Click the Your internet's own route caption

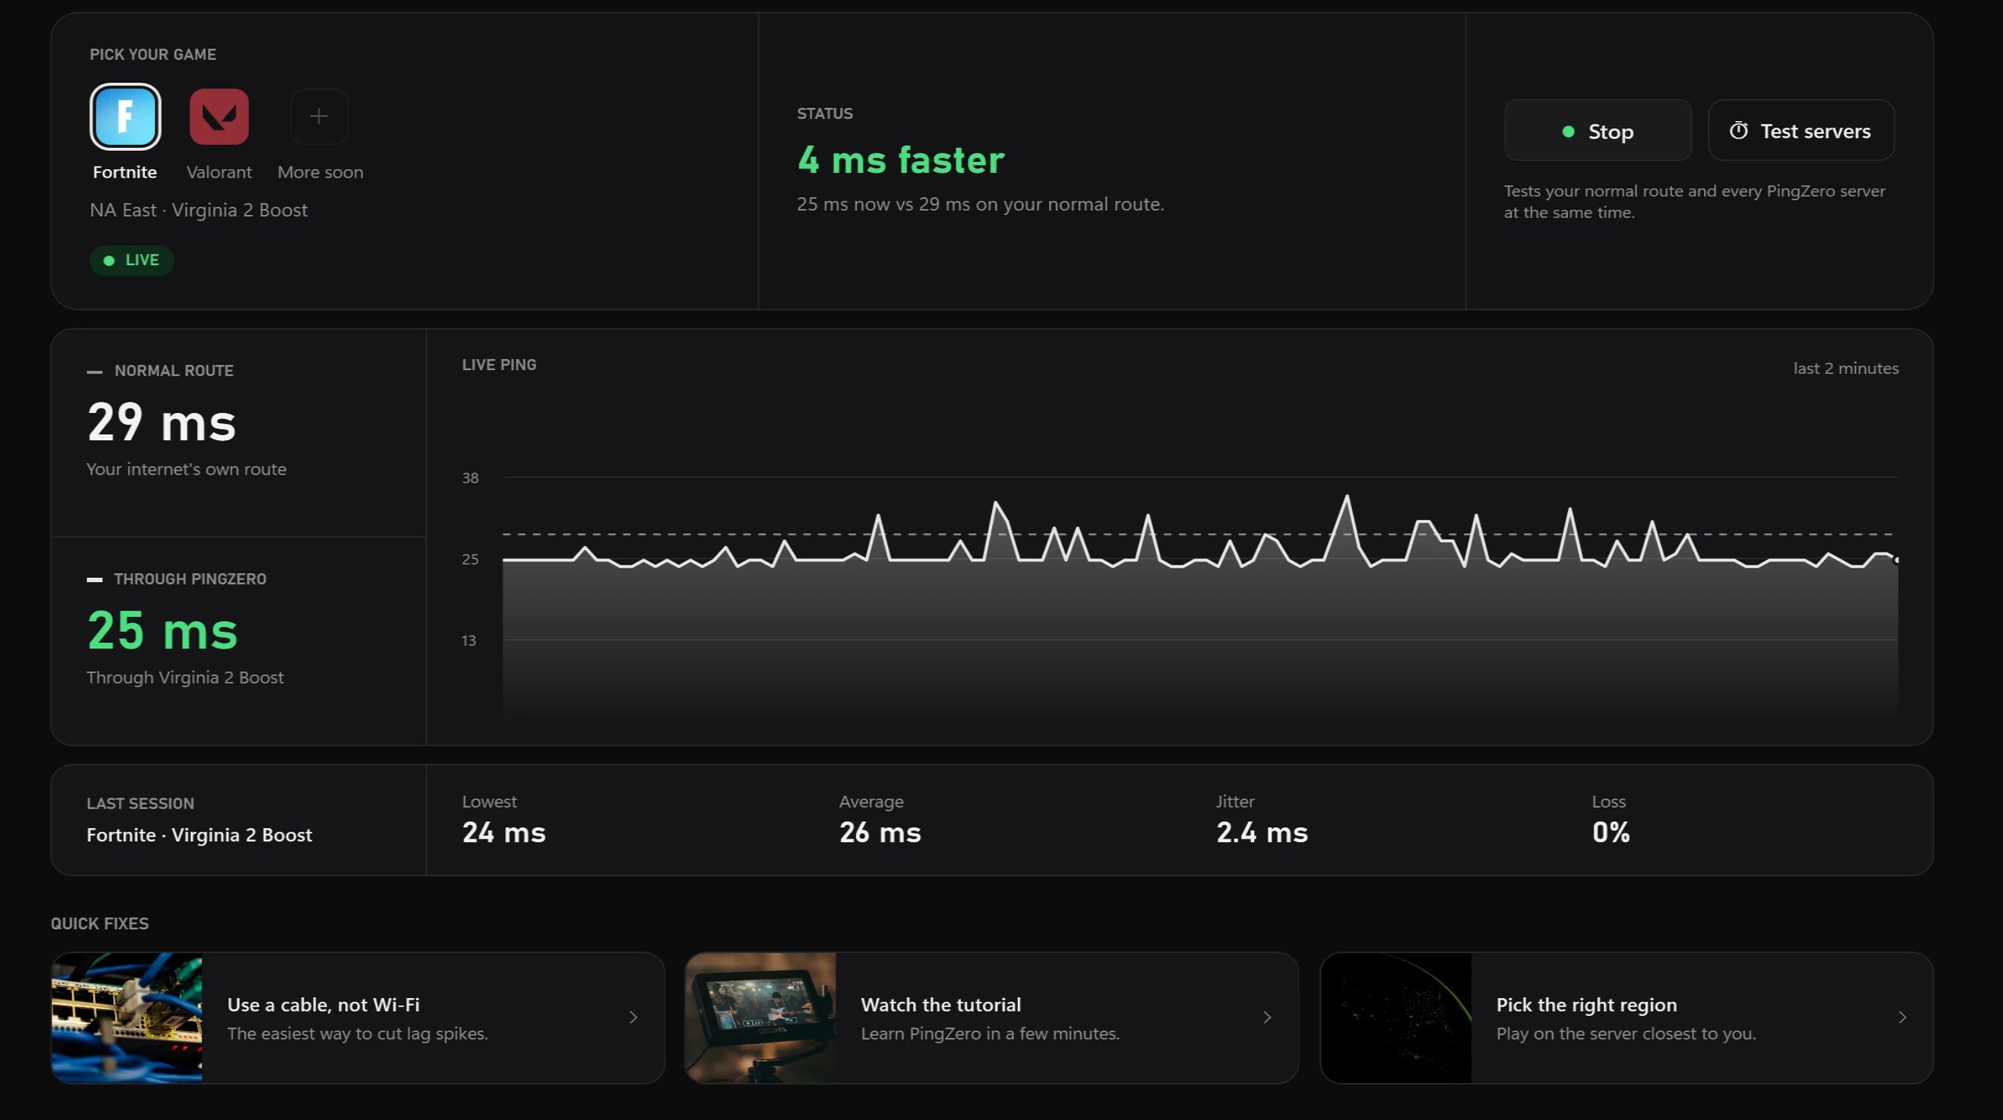[x=186, y=469]
